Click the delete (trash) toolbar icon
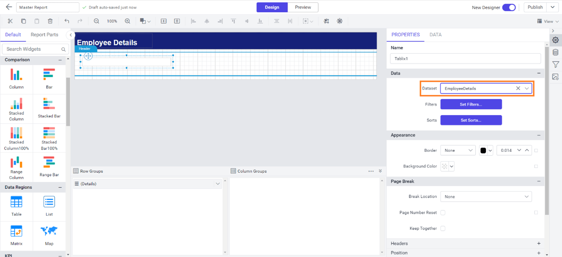562x257 pixels. [50, 21]
